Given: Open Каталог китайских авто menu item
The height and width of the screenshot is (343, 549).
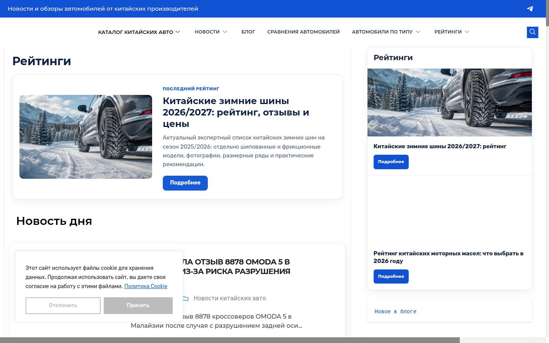Looking at the screenshot, I should [x=136, y=32].
